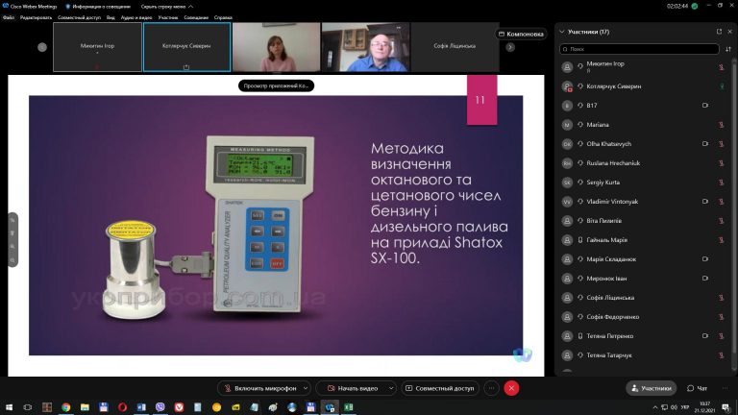The image size is (738, 415).
Task: Click Olha Khatsevych muted mic icon
Action: click(721, 144)
